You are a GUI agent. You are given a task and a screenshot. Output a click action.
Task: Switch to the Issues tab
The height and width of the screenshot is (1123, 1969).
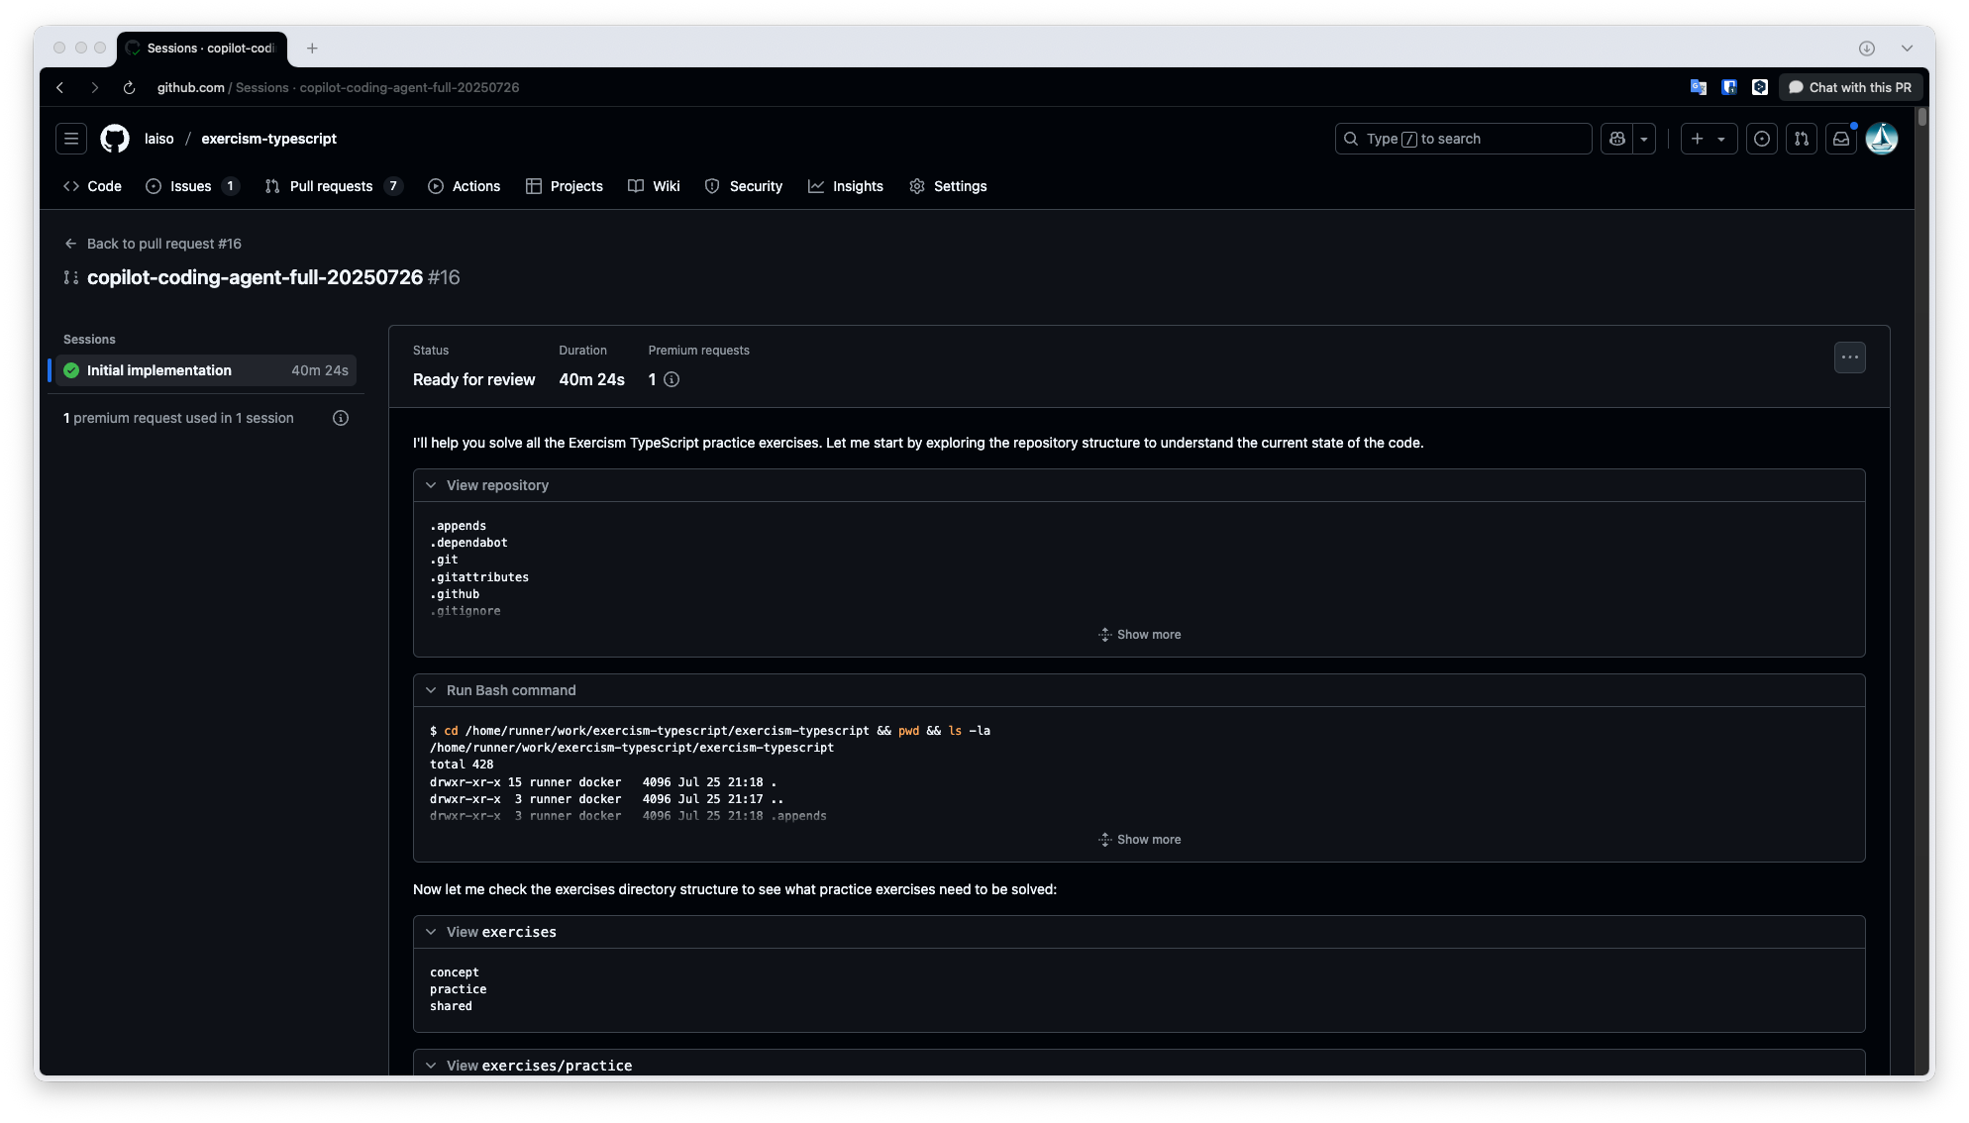coord(192,186)
